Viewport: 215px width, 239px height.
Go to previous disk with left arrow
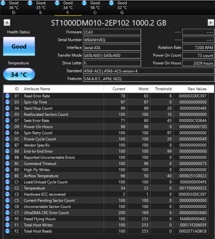[x=7, y=22]
